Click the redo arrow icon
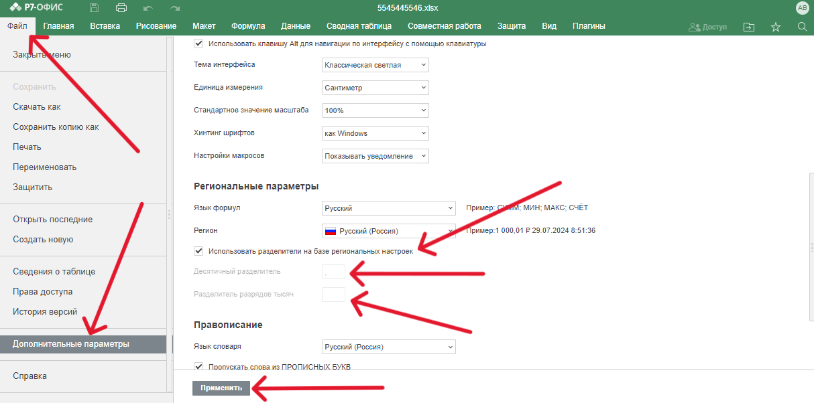 click(175, 8)
